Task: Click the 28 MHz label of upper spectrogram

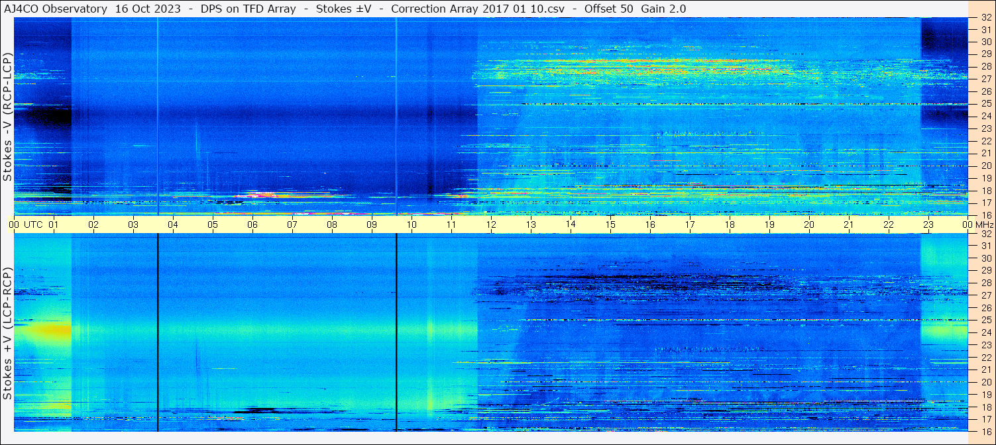Action: [x=986, y=67]
